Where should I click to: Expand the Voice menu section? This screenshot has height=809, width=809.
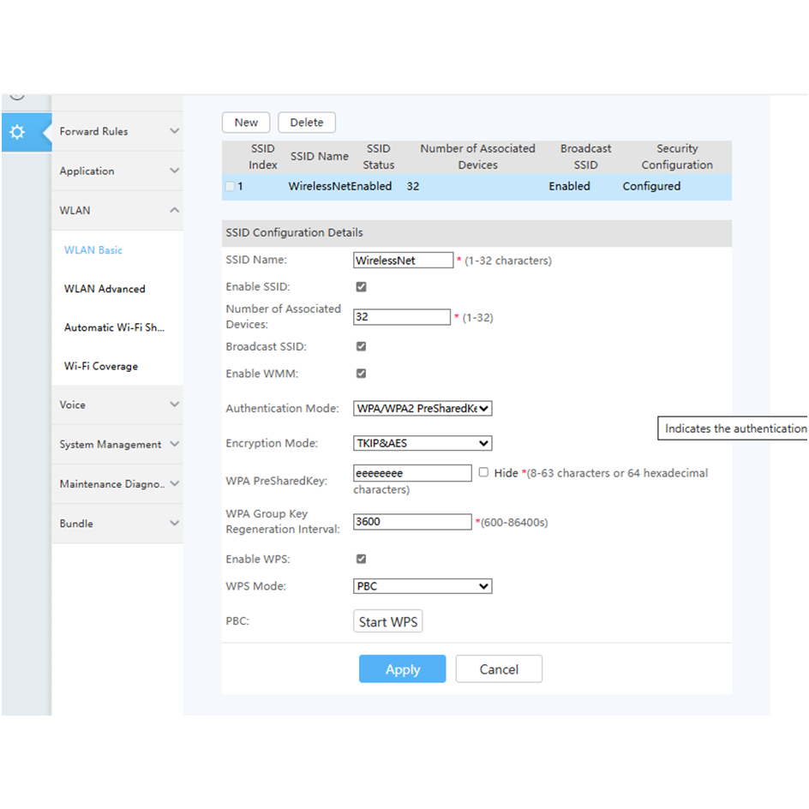[117, 404]
